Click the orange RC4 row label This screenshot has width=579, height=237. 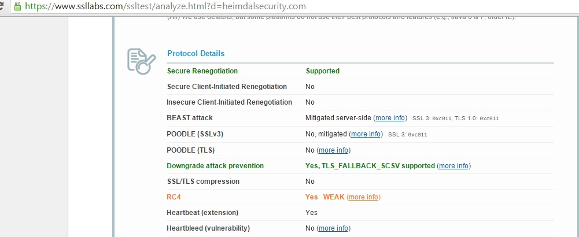point(174,197)
